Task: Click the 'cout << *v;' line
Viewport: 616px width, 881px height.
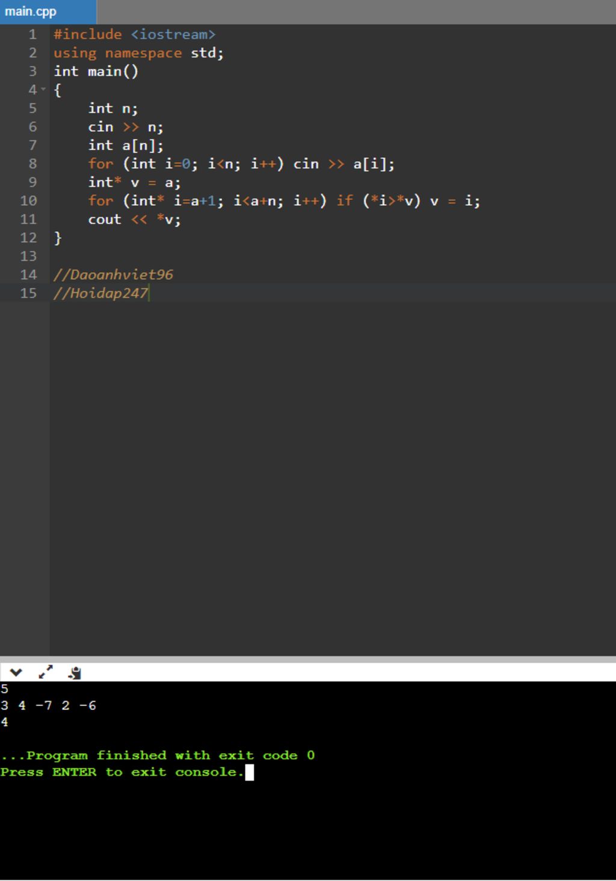Action: click(x=134, y=220)
